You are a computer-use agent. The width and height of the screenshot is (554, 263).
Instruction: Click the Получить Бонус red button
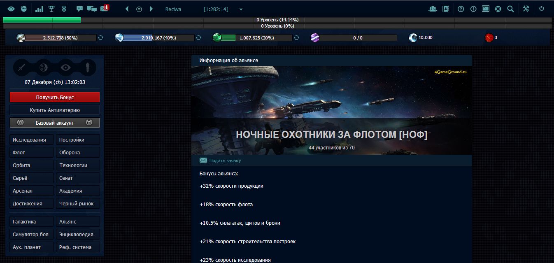point(55,97)
